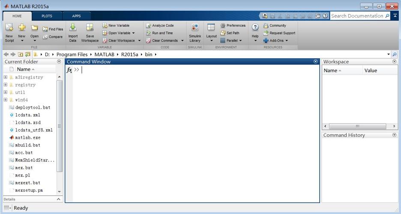Click Browse for folder icon
This screenshot has width=401, height=214.
click(27, 54)
